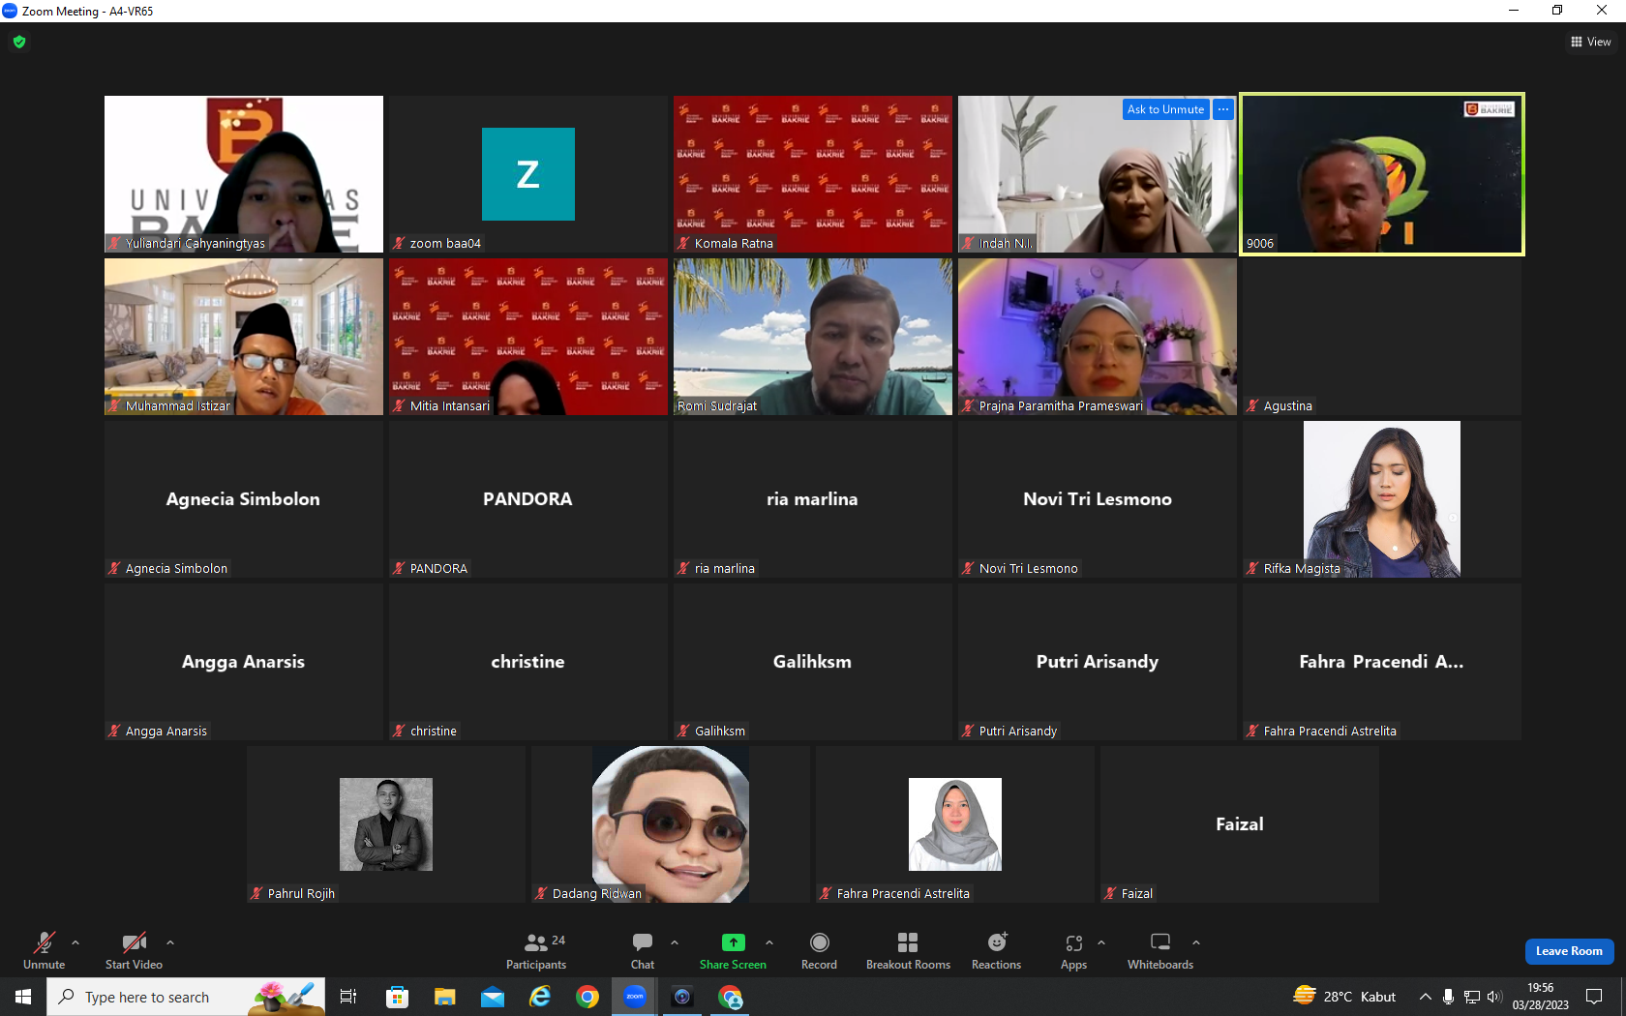This screenshot has height=1016, width=1626.
Task: Open network settings from the system tray
Action: (1472, 997)
